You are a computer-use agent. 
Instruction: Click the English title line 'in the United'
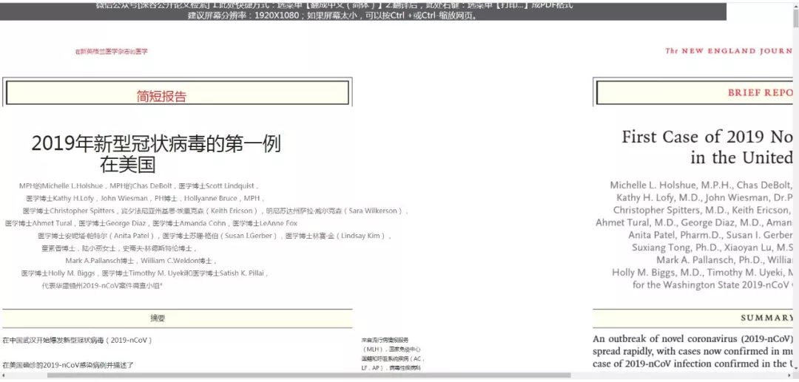741,157
